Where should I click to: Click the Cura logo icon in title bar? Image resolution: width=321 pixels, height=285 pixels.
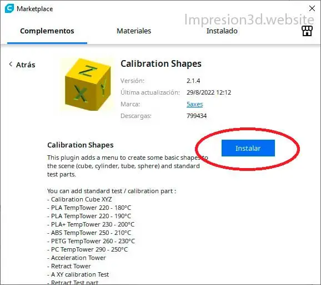click(x=9, y=8)
